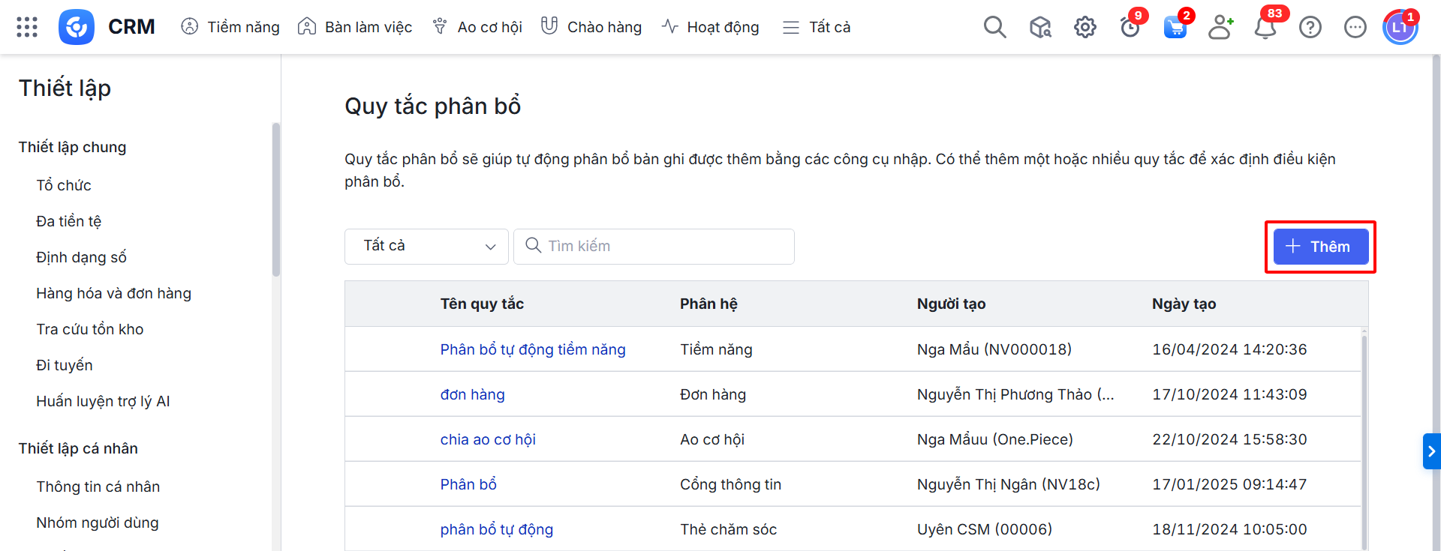
Task: Expand the 'Tất cả' filter dropdown
Action: [x=426, y=247]
